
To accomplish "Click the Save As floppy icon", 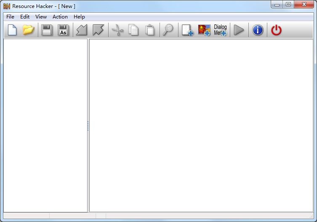I will click(63, 30).
